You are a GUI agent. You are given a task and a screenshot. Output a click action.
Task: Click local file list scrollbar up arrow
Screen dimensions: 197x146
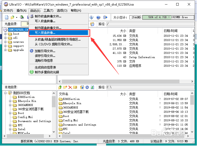coord(192,93)
